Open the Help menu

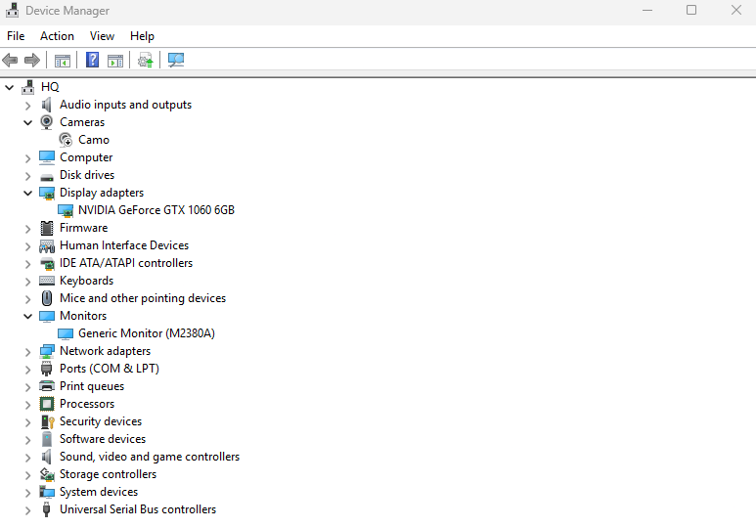pyautogui.click(x=142, y=36)
